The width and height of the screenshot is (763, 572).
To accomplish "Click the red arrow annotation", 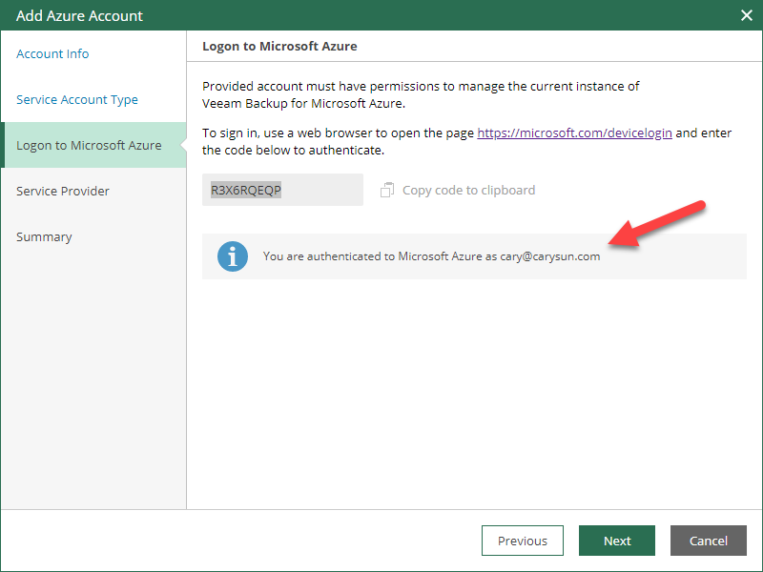I will click(x=657, y=223).
